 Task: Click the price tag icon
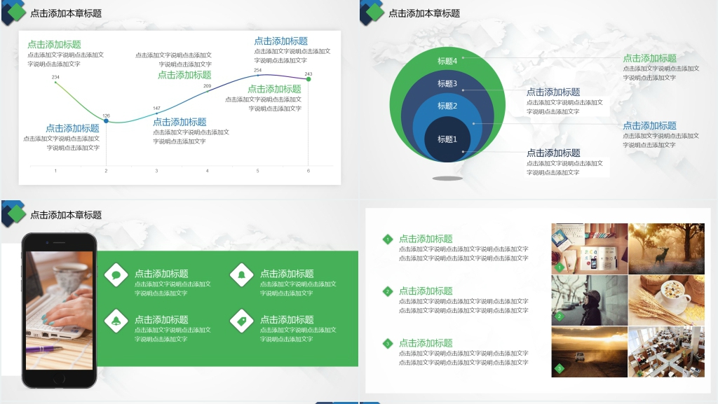point(242,320)
